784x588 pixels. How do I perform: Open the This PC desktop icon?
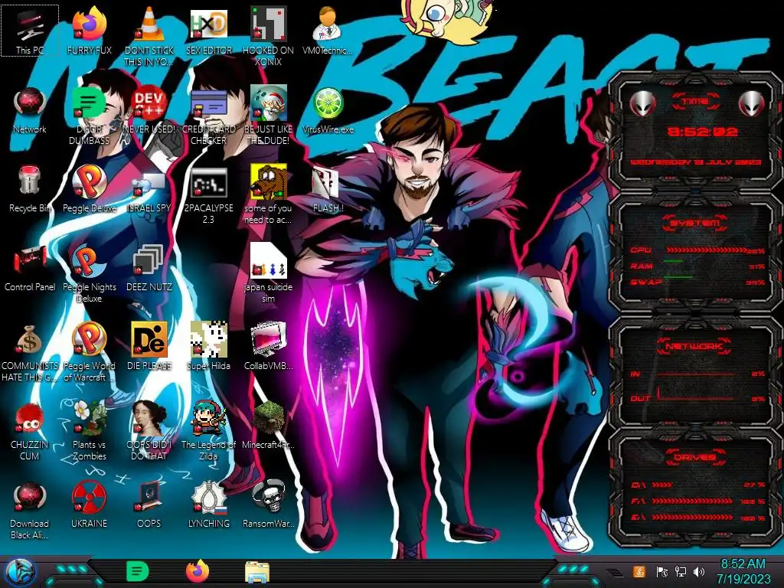pyautogui.click(x=30, y=31)
